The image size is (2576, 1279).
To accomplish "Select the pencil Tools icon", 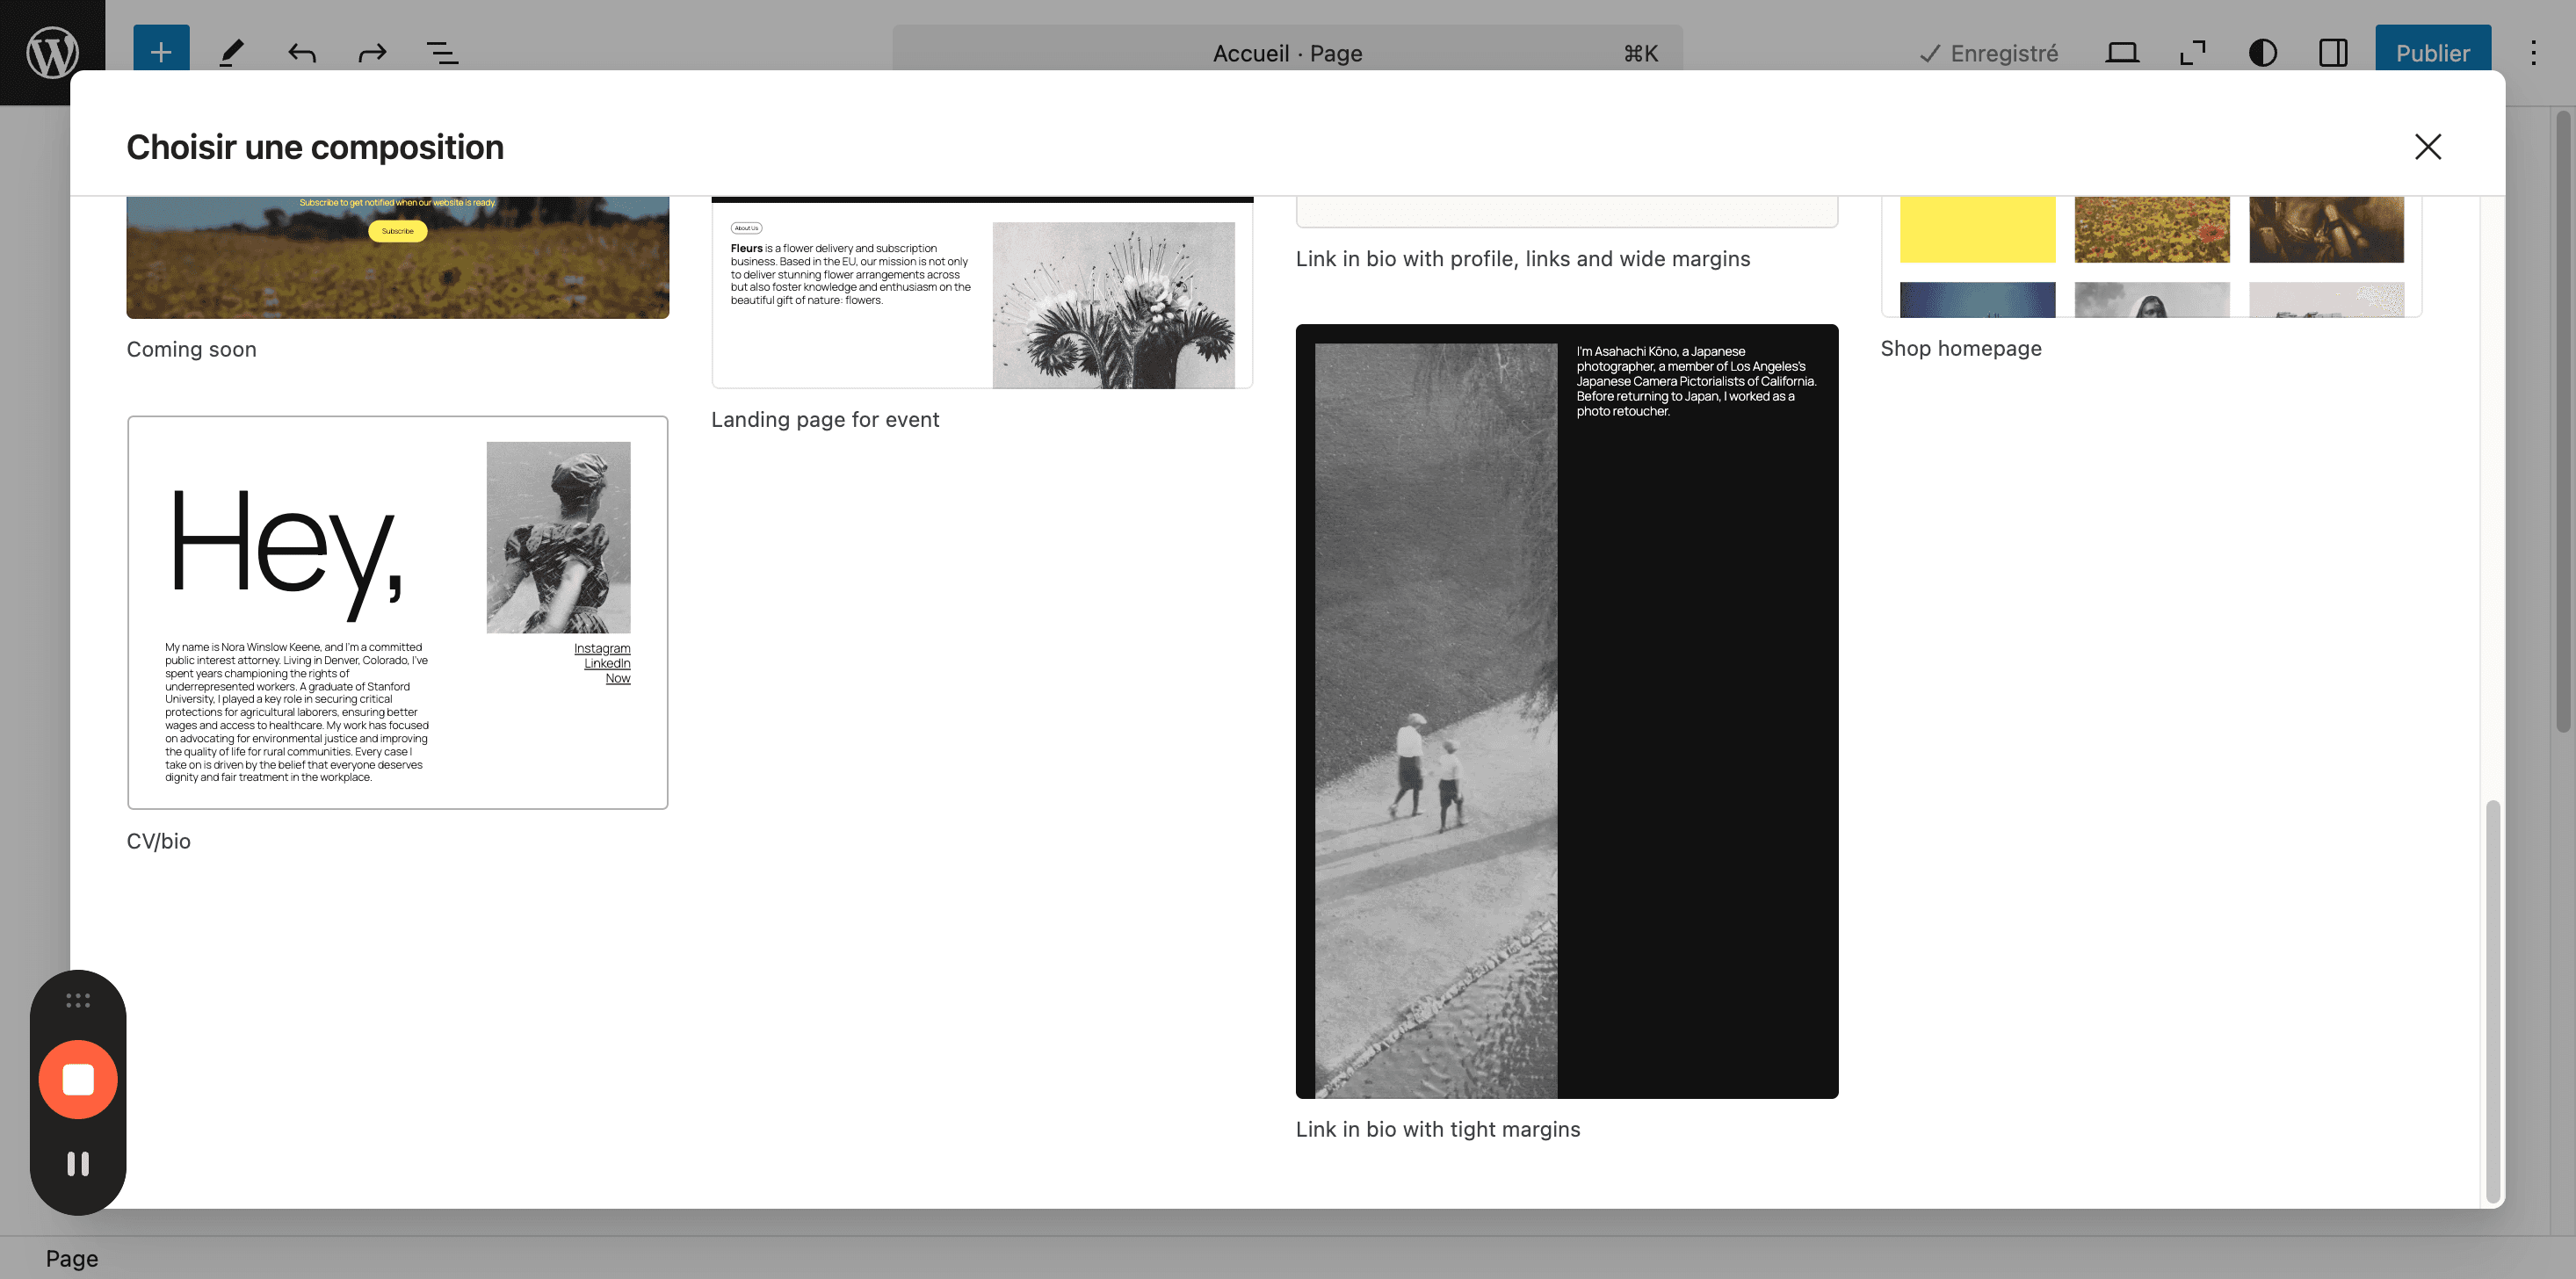I will pyautogui.click(x=232, y=52).
